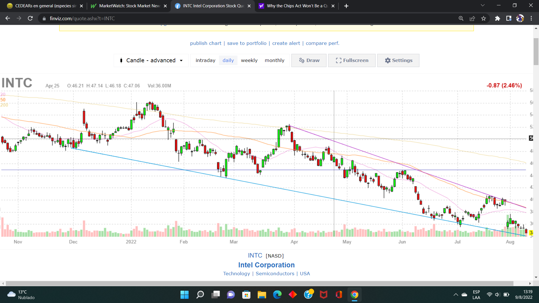The height and width of the screenshot is (303, 539).
Task: Open the browser zoom control icon
Action: 461,18
